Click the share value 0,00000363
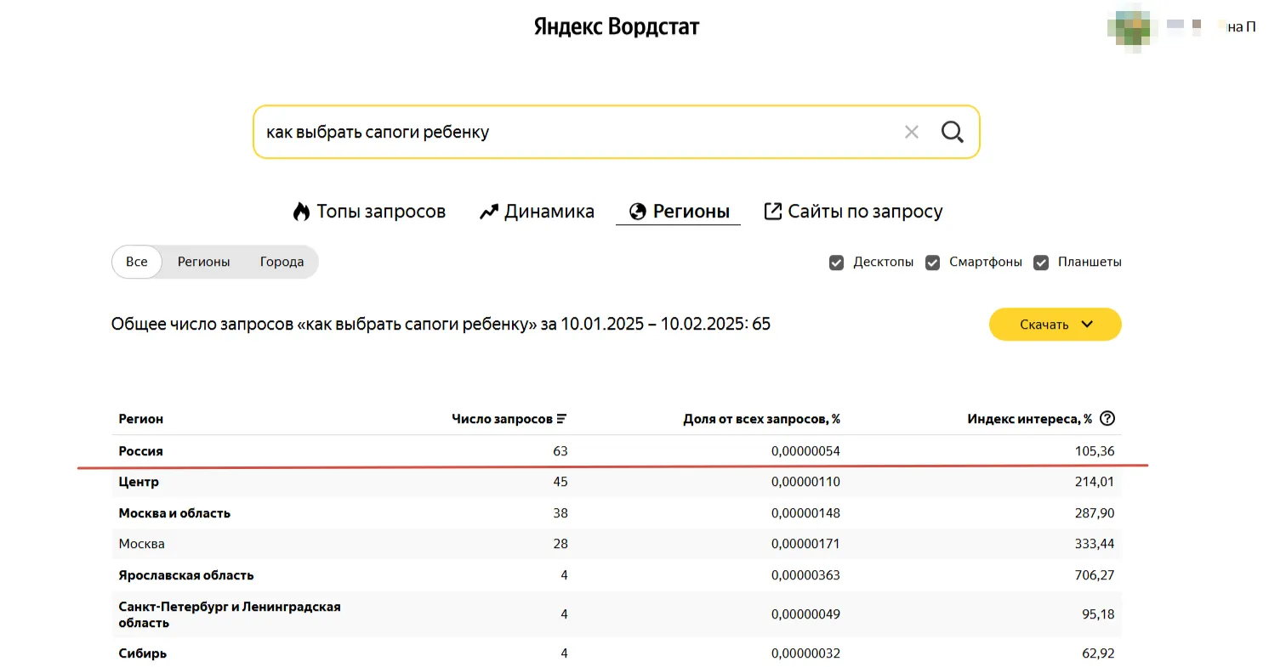 coord(805,575)
